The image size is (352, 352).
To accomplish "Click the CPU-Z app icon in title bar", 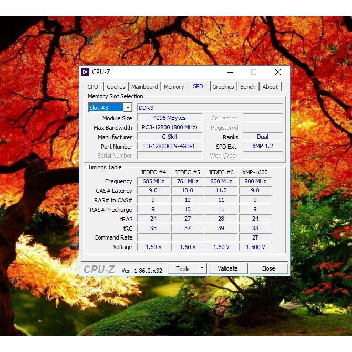I will 85,72.
